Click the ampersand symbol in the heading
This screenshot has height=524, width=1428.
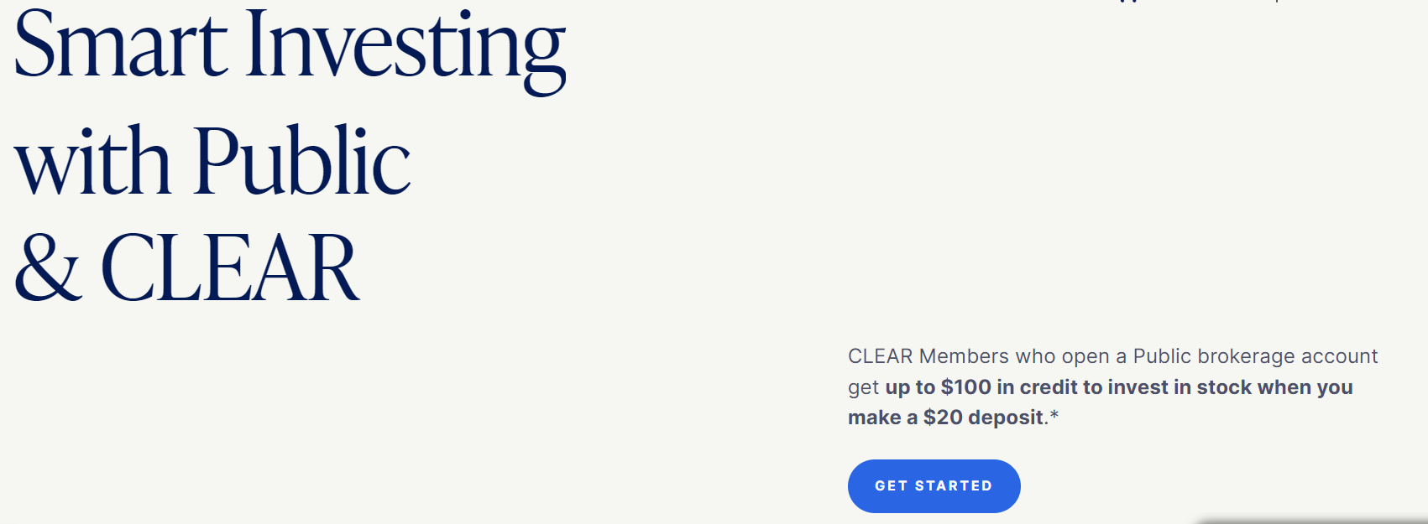[48, 267]
